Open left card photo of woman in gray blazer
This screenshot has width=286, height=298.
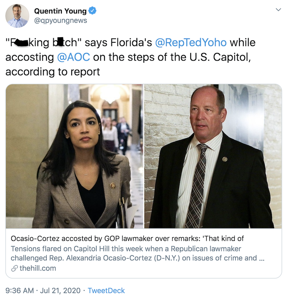(74, 156)
